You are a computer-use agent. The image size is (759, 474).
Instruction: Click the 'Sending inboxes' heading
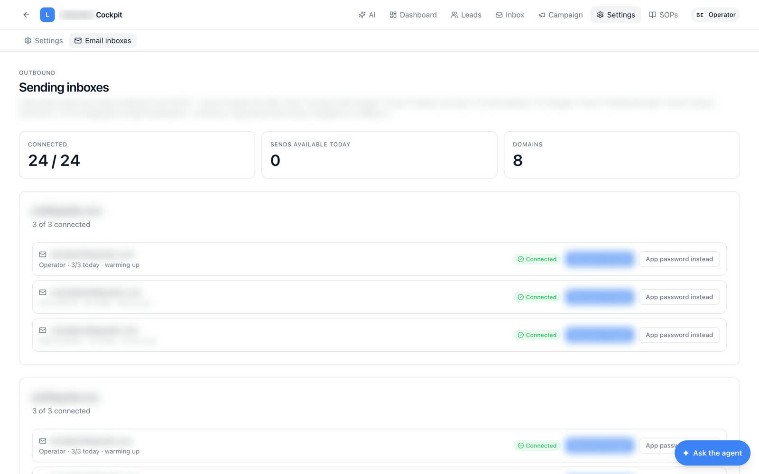click(x=64, y=88)
